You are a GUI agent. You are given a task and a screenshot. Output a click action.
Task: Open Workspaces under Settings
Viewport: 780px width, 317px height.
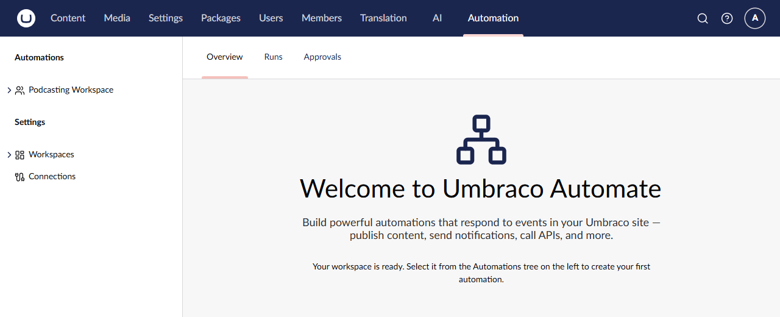(x=51, y=155)
